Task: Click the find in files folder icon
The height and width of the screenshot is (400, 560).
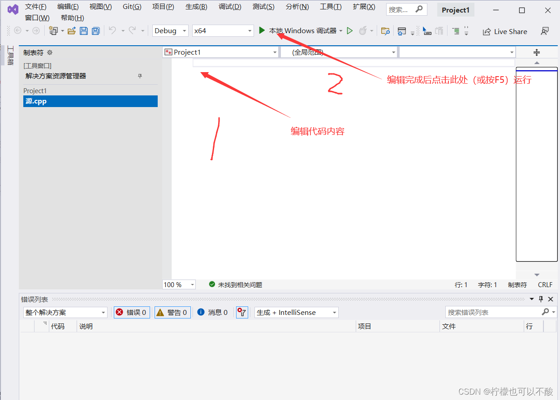Action: click(385, 31)
